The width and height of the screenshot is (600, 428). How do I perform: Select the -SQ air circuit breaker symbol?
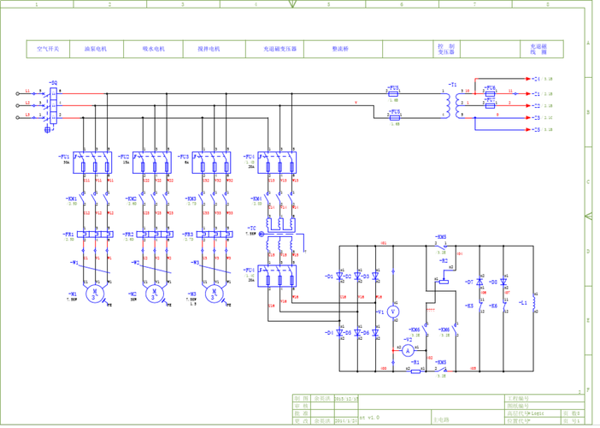(x=53, y=105)
